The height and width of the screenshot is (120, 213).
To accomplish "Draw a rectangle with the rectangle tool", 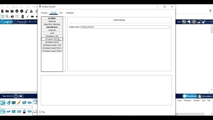I will [32, 17].
